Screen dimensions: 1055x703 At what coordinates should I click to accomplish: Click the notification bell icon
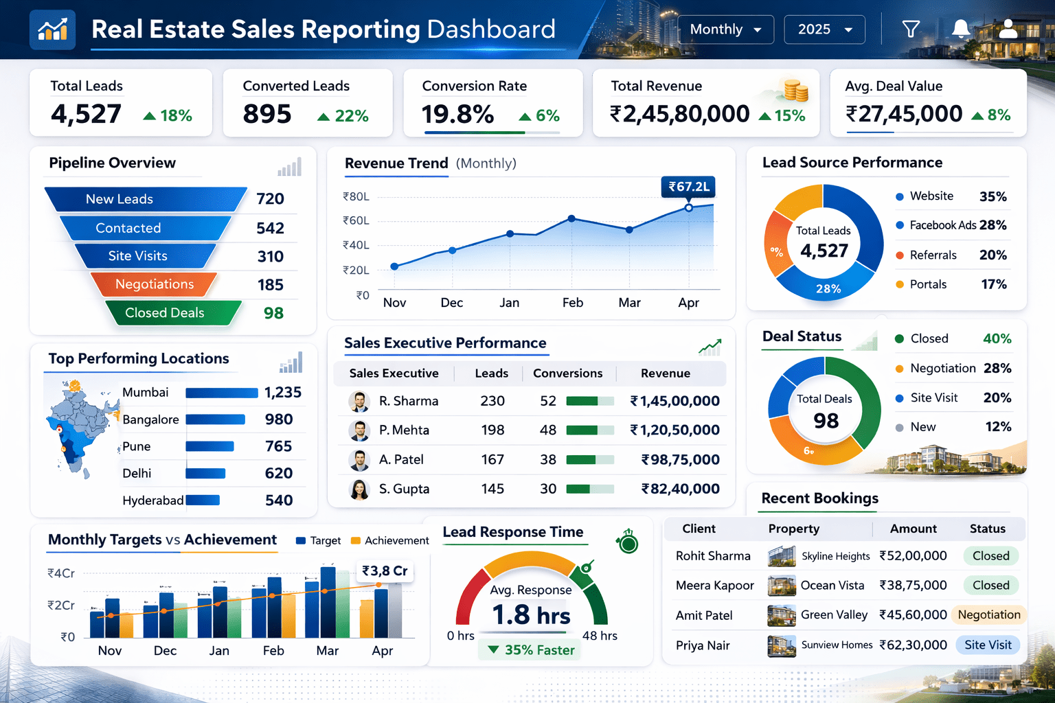pyautogui.click(x=960, y=29)
